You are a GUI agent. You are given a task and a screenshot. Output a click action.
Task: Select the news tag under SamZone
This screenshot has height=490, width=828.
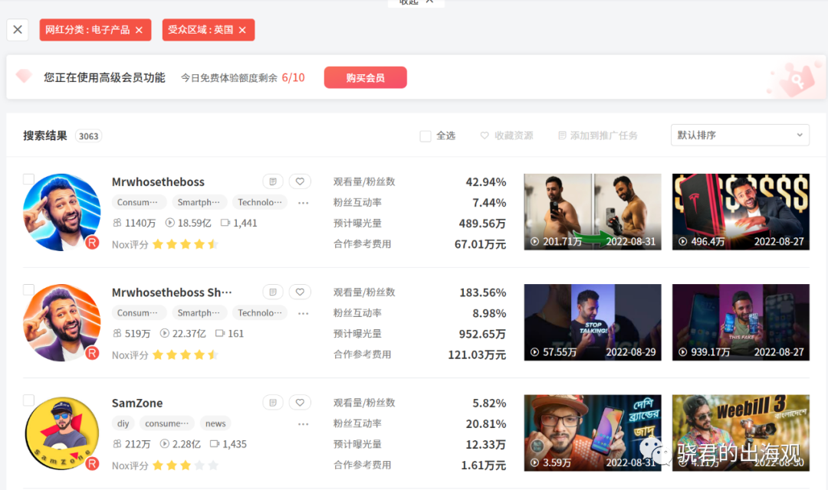[x=215, y=423]
